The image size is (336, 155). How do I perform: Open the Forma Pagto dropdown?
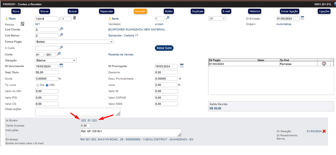coord(74,42)
